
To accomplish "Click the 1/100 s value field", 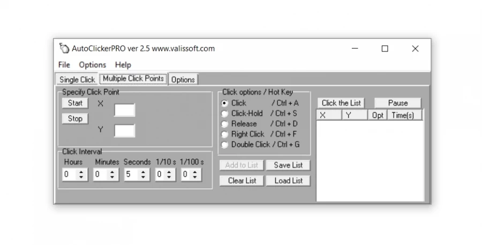I will point(186,175).
